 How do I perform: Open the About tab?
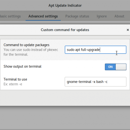coord(119,16)
